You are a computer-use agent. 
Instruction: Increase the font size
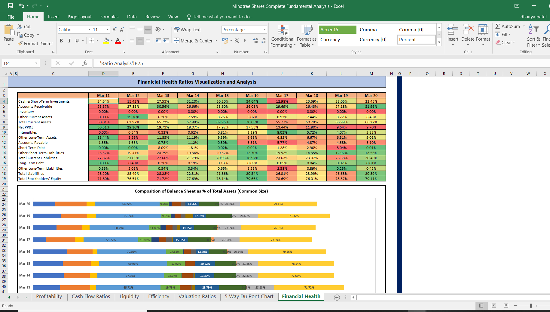pyautogui.click(x=114, y=29)
